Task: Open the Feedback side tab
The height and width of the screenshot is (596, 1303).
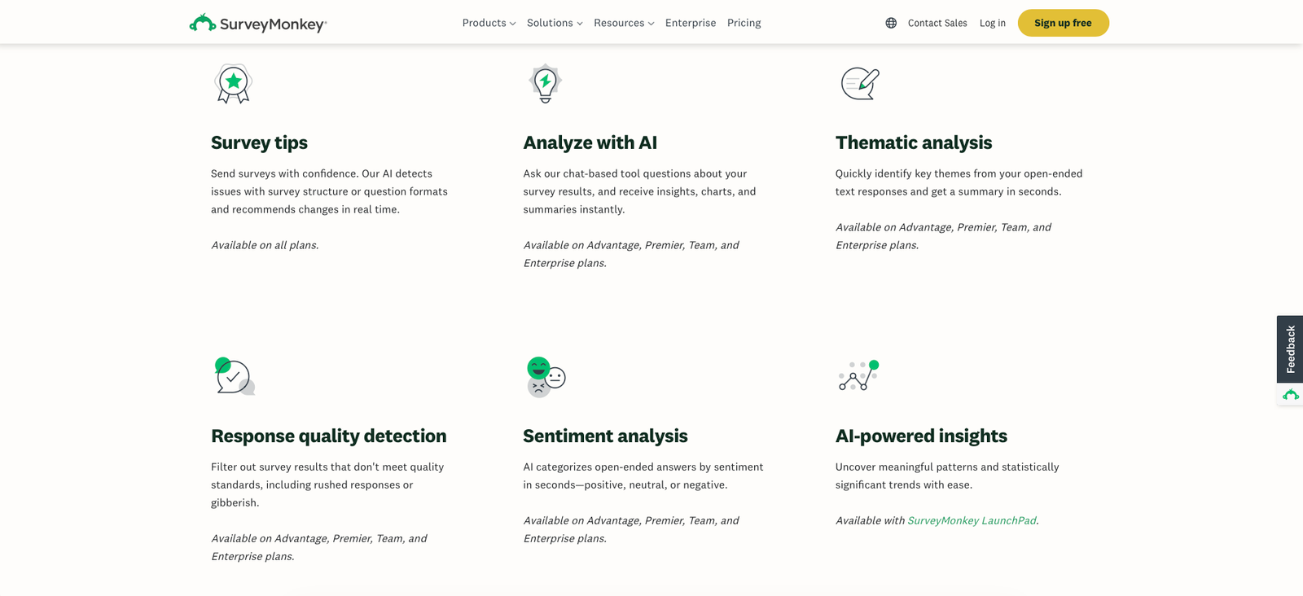Action: (x=1290, y=349)
